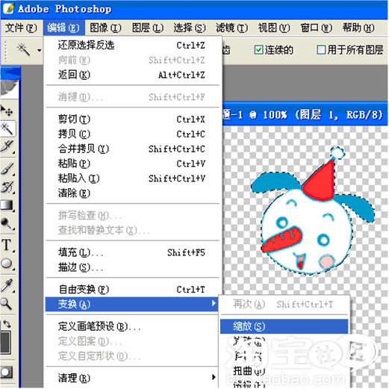The image size is (389, 389).
Task: Uncheck the 连续的 checkbox
Action: 258,50
